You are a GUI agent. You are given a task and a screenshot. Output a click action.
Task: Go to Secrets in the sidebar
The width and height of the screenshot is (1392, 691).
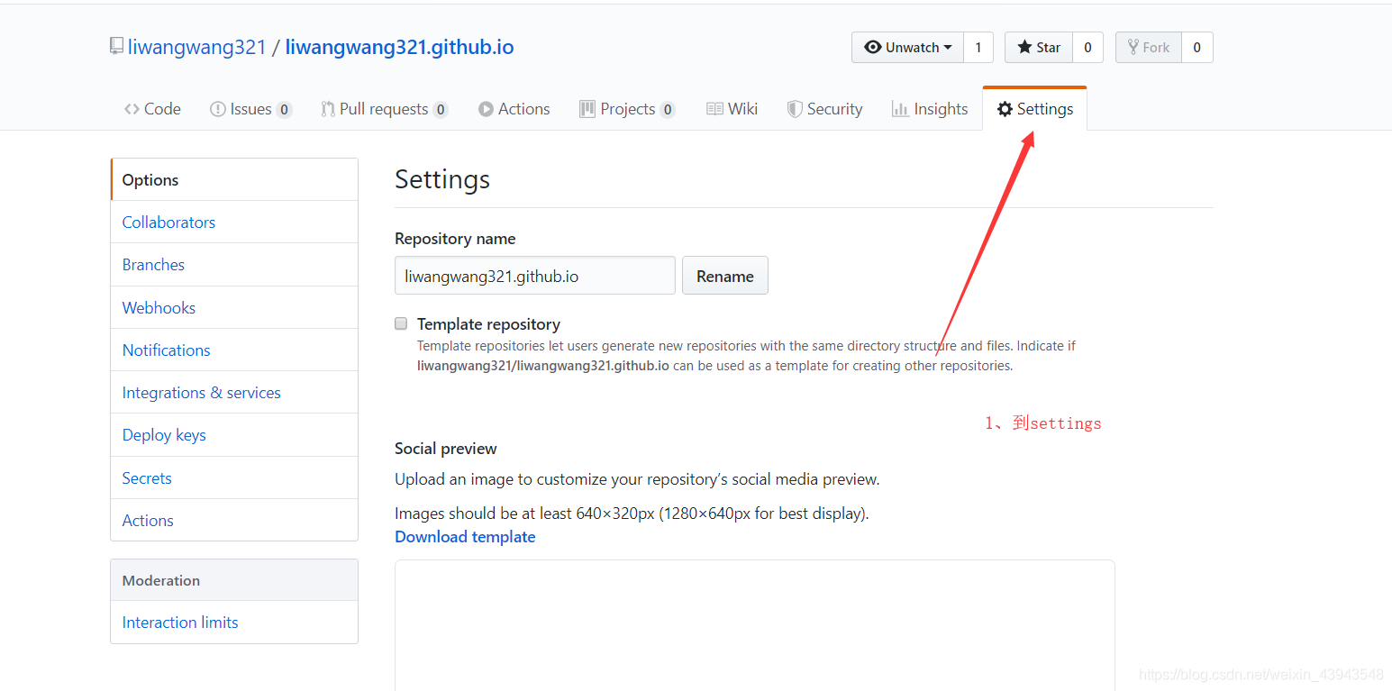click(x=234, y=478)
